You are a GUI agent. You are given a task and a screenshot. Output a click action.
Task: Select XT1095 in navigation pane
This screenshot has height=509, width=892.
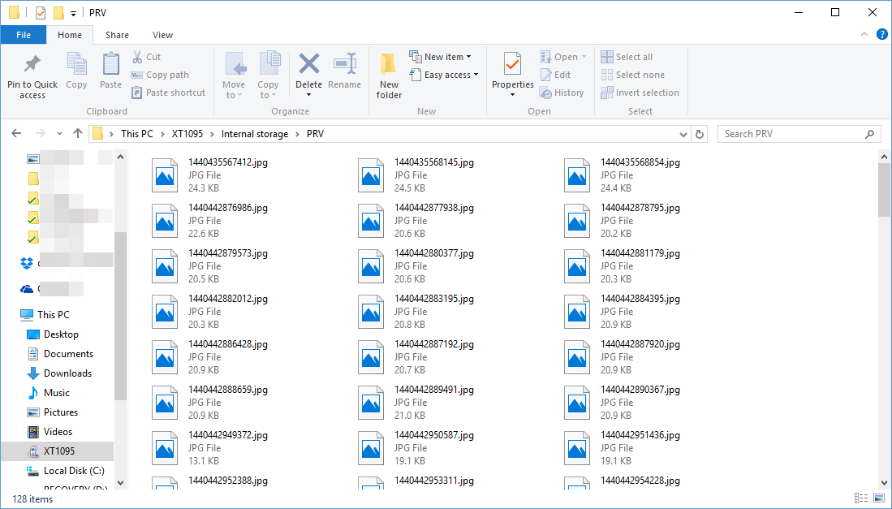click(59, 451)
